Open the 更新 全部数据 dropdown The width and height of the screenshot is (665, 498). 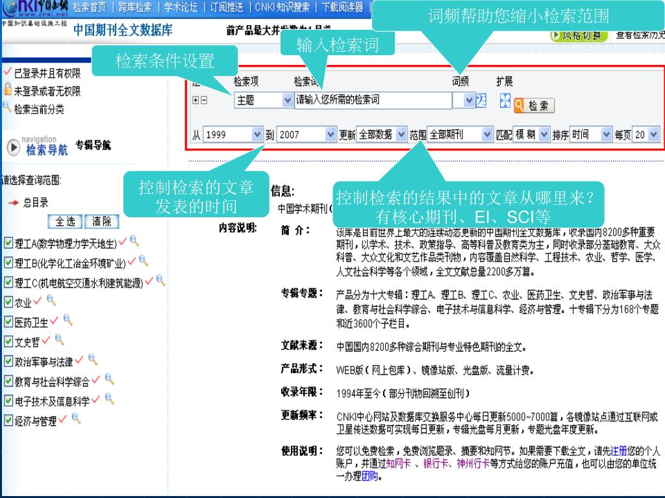(381, 135)
